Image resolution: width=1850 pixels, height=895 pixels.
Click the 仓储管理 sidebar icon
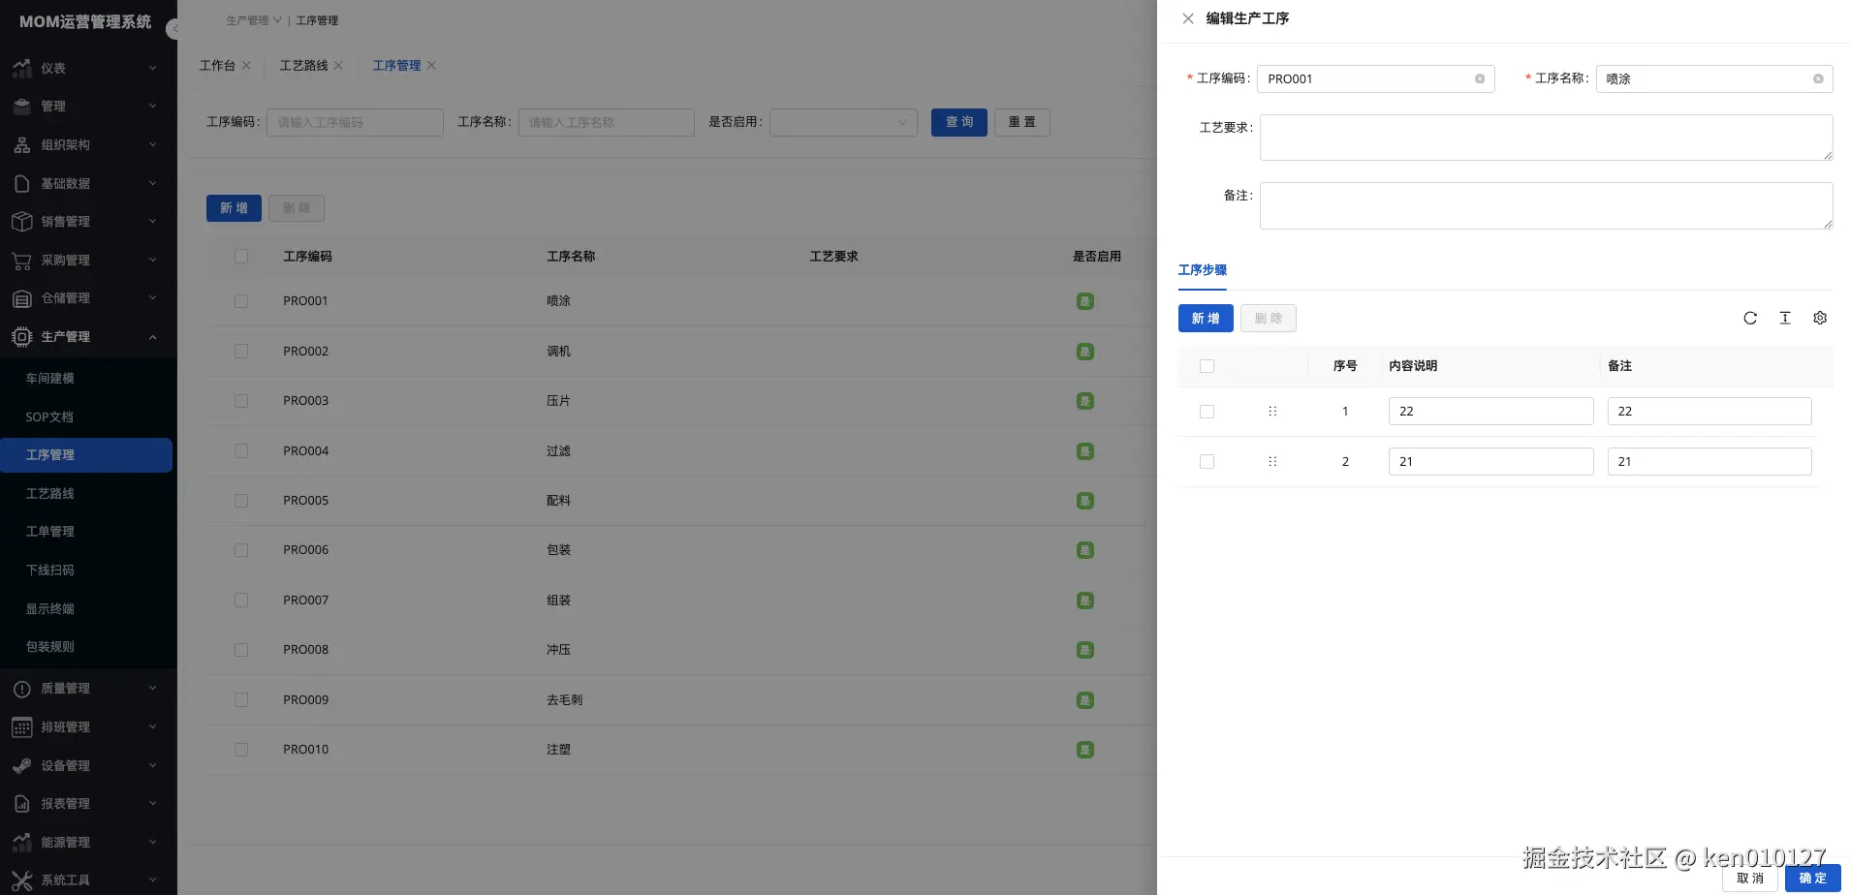click(21, 298)
